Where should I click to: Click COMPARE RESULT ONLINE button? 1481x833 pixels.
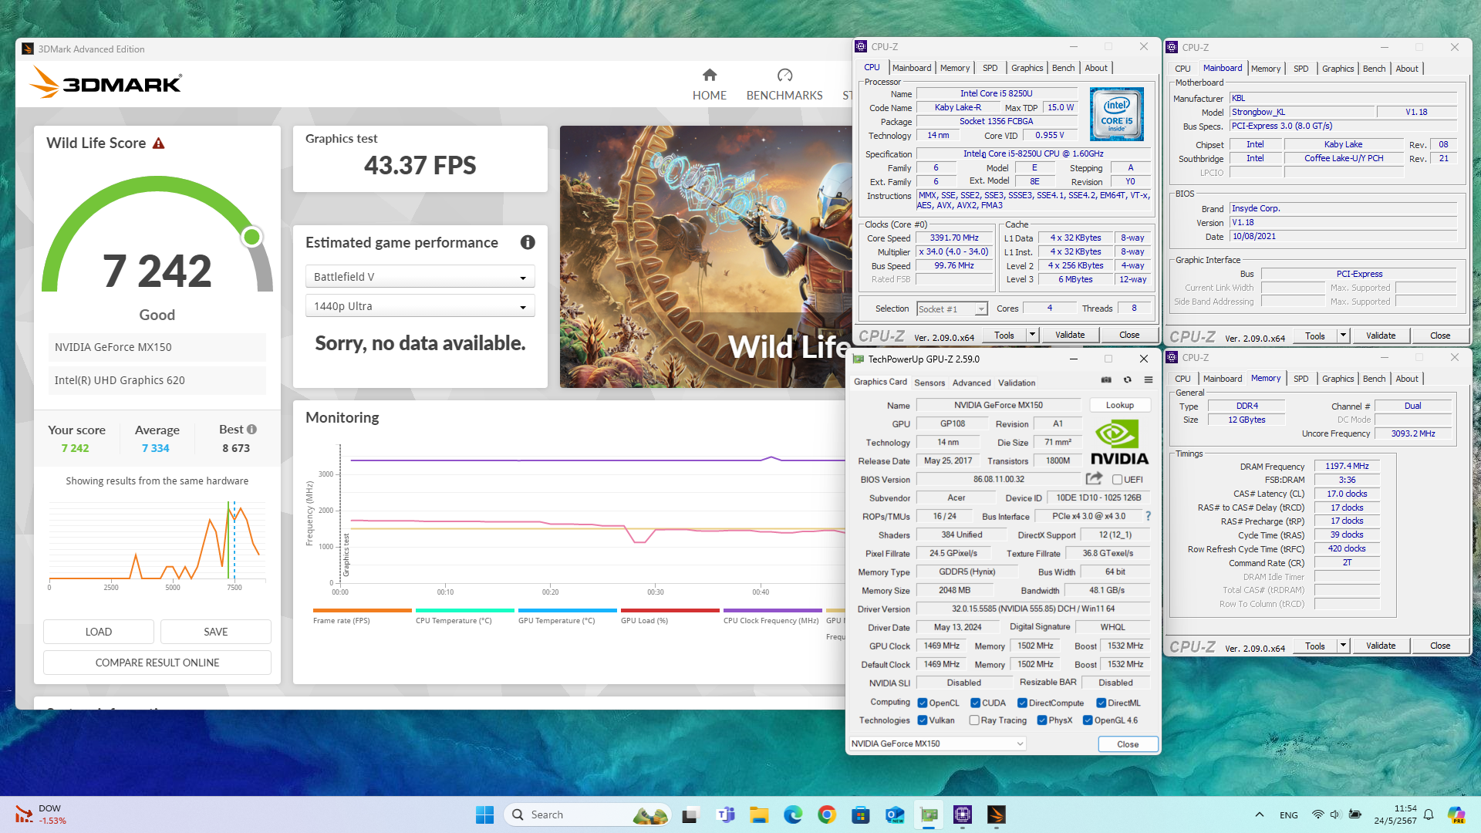[x=157, y=663]
